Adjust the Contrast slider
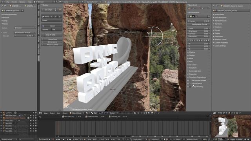This screenshot has height=141, width=251. point(199,34)
